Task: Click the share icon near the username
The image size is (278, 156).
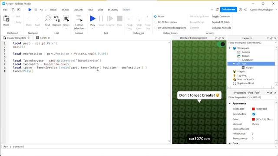Action: coord(245,10)
